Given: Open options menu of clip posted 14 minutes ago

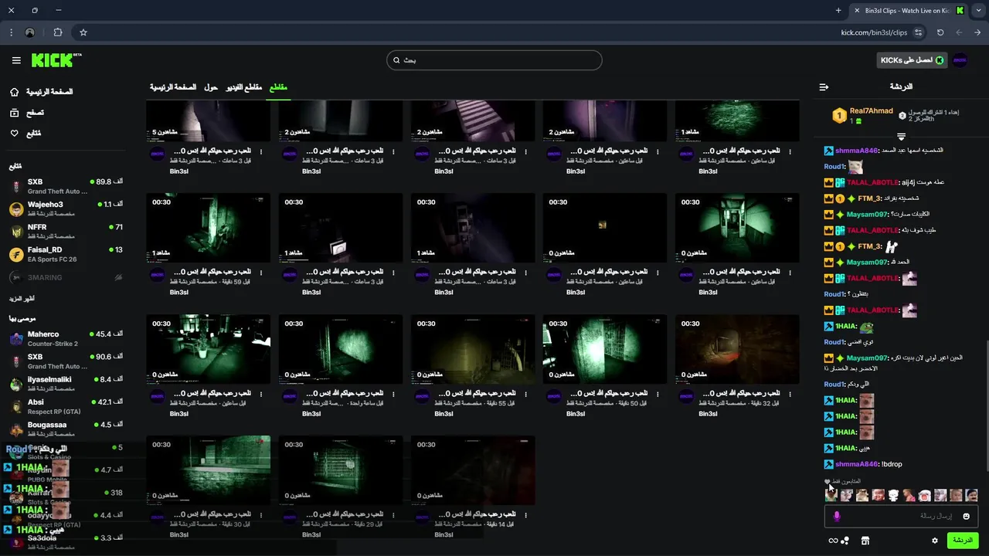Looking at the screenshot, I should click(525, 515).
